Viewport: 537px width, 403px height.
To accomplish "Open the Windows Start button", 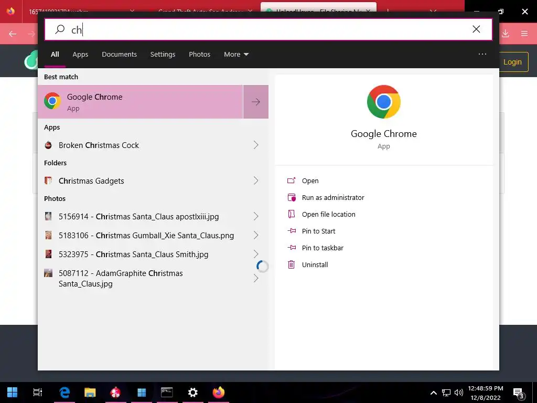I will pyautogui.click(x=13, y=392).
